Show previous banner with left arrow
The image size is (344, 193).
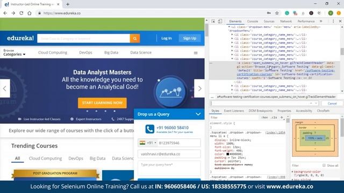pos(5,88)
